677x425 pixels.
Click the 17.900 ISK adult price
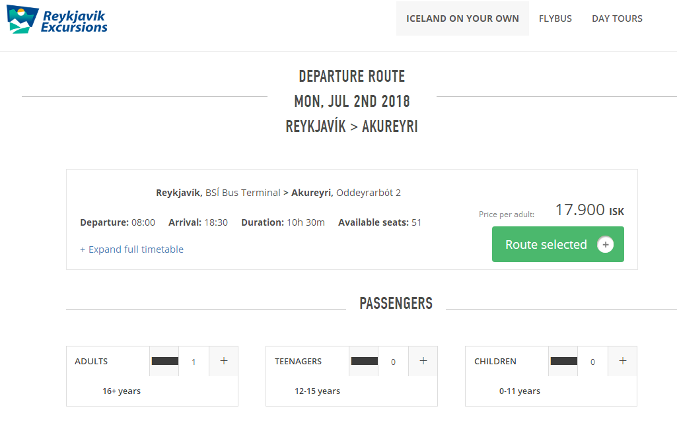(x=588, y=210)
